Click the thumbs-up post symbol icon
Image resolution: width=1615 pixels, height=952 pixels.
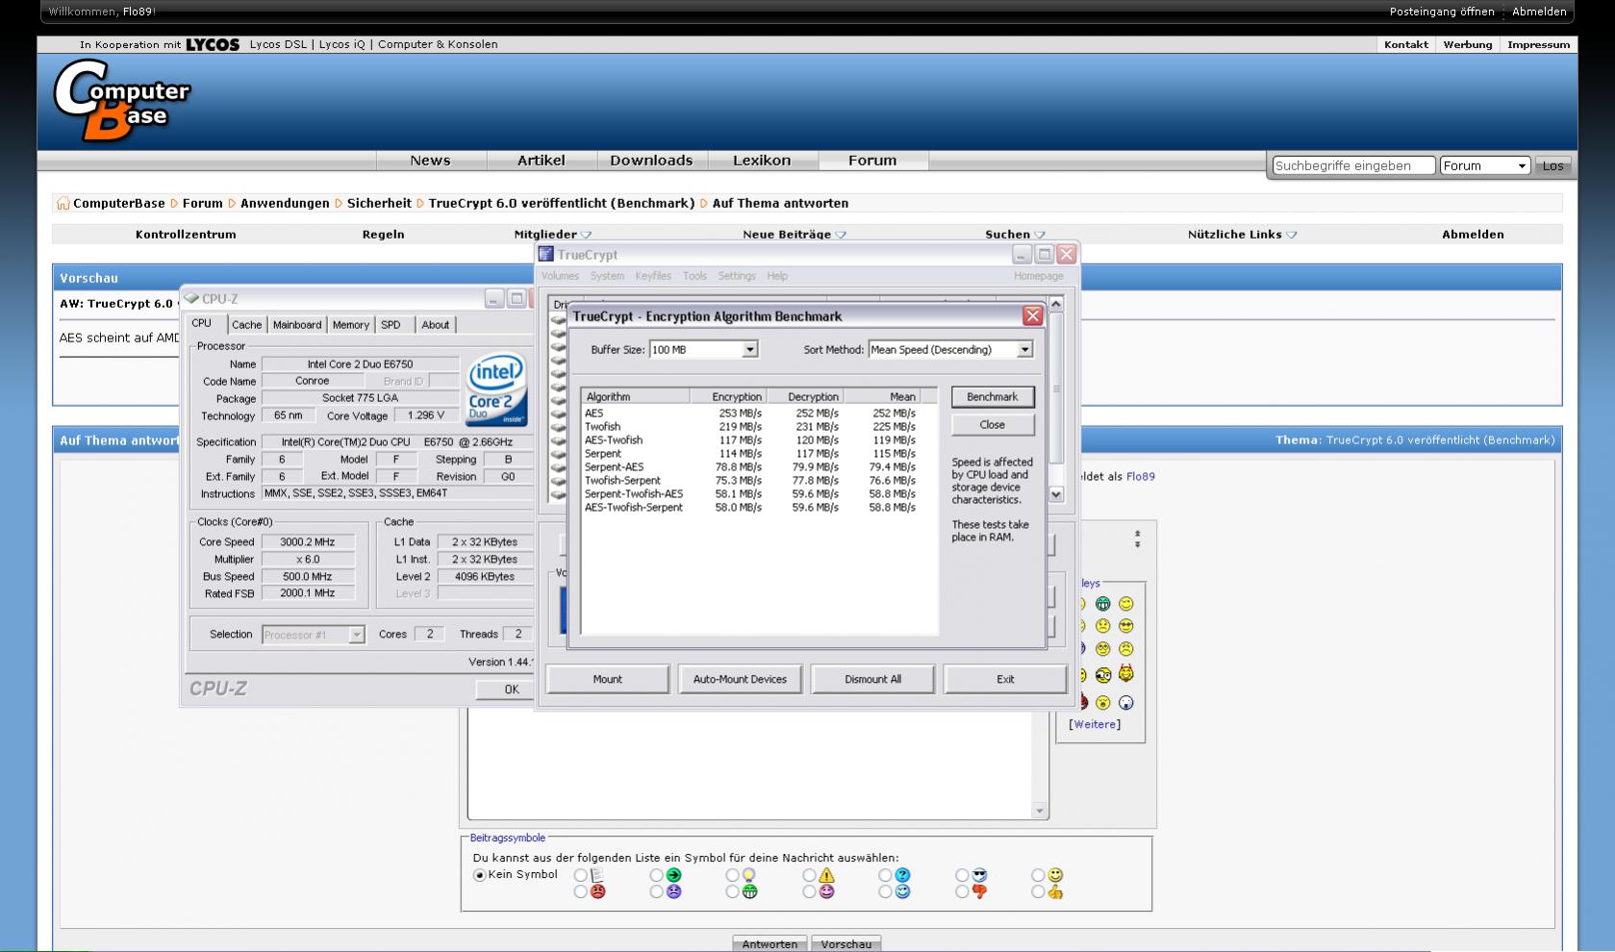tap(1055, 891)
